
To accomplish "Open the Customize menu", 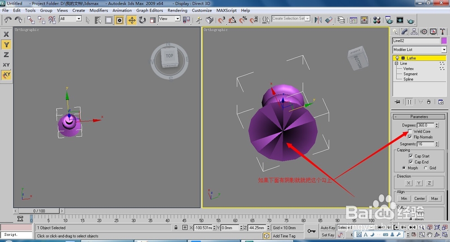I will click(x=202, y=10).
